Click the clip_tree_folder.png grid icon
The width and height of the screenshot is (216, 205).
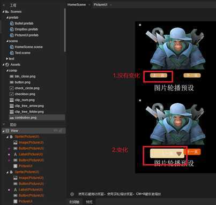[11, 112]
